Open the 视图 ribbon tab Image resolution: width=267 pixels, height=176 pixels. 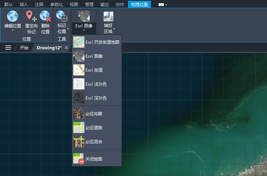(74, 5)
